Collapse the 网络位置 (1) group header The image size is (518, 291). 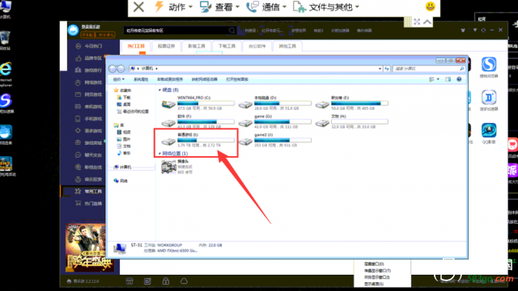click(x=173, y=154)
